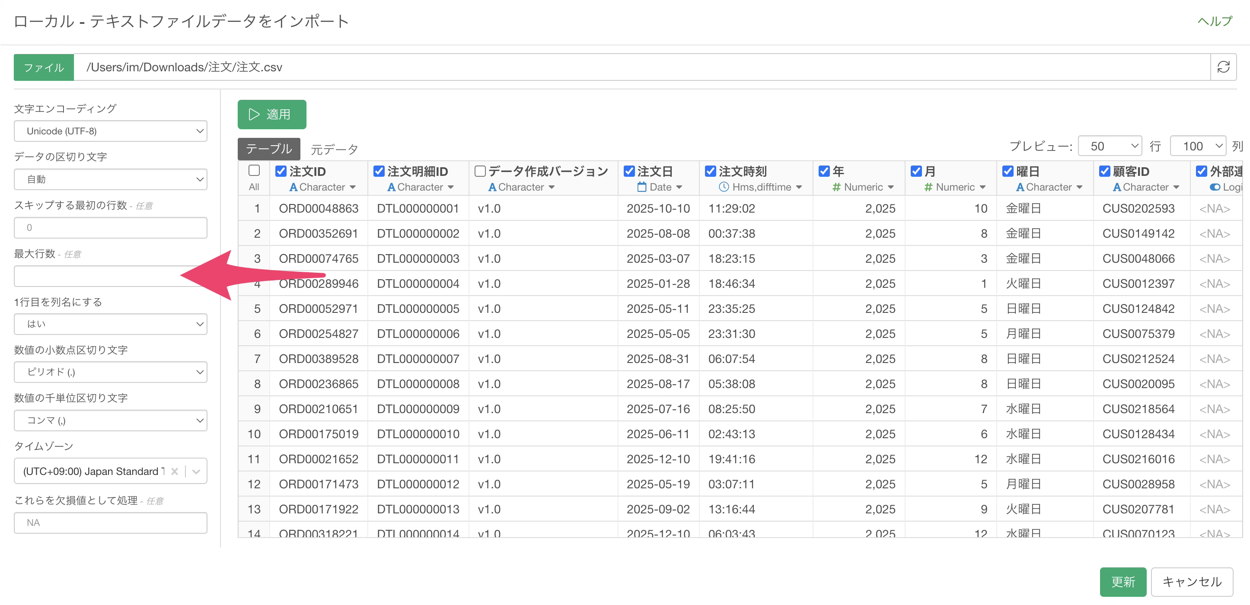Viewport: 1250px width, 605px height.
Task: Check the データ作成バージョン column checkbox
Action: click(x=480, y=171)
